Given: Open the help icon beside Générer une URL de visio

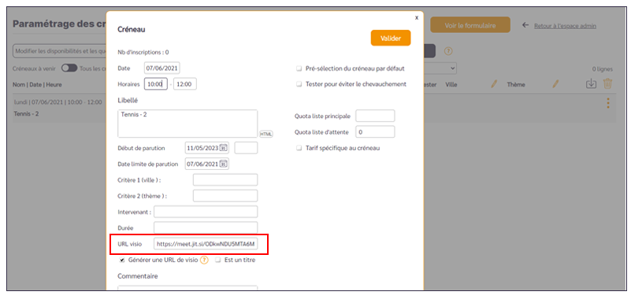Looking at the screenshot, I should pyautogui.click(x=205, y=260).
